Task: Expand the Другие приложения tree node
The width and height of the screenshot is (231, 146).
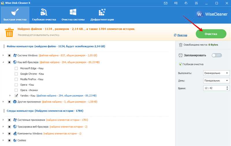Action: coord(3,101)
